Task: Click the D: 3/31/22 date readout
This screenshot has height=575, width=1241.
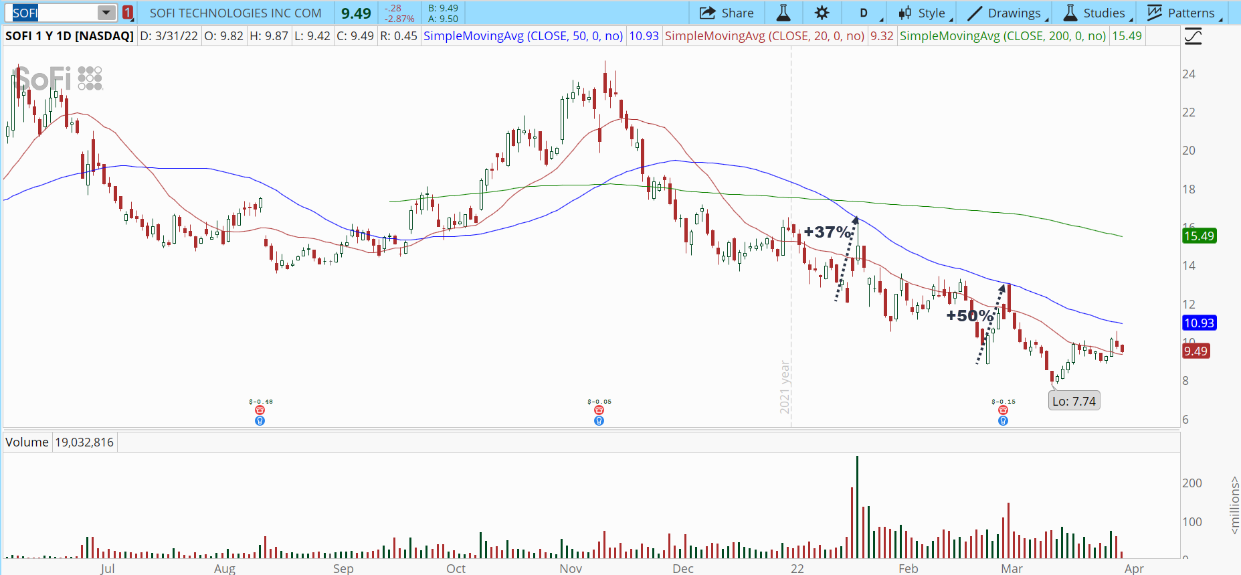Action: pyautogui.click(x=169, y=35)
